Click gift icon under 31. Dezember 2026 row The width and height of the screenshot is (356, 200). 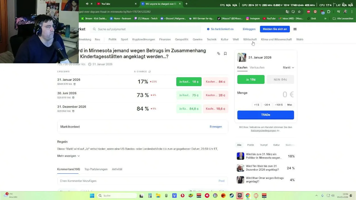click(x=73, y=111)
